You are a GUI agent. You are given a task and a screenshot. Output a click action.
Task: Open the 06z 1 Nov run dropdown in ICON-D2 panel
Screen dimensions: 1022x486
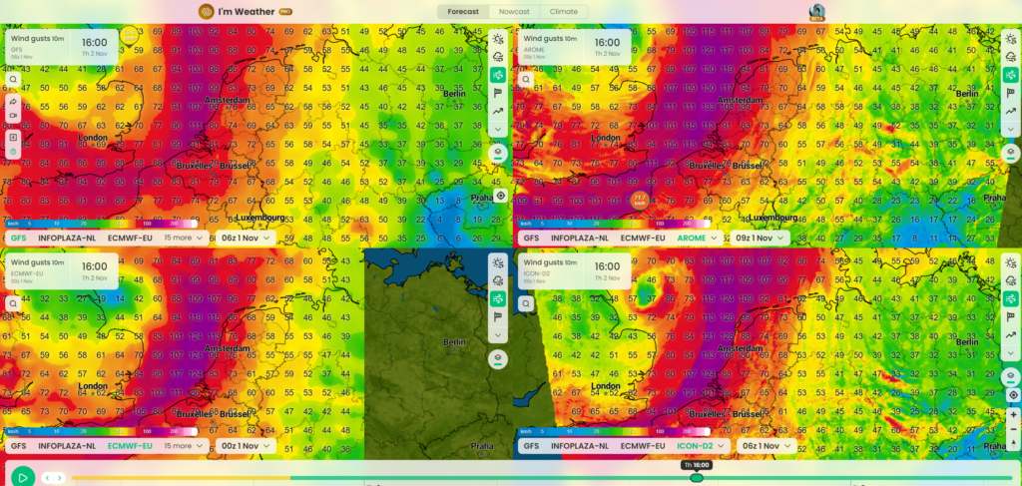tap(766, 446)
